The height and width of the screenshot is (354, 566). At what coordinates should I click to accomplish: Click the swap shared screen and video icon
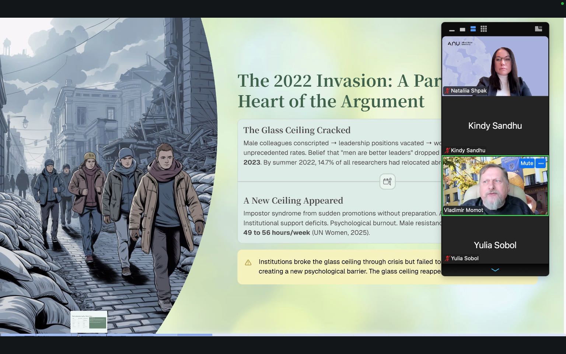(538, 29)
